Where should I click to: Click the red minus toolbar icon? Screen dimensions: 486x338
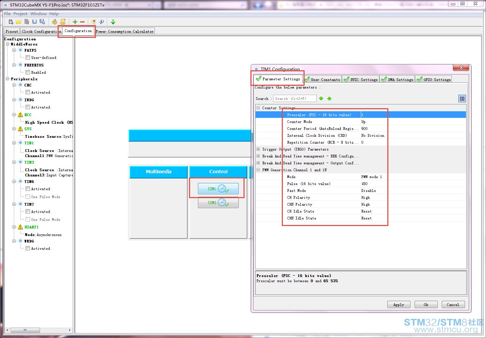point(82,22)
